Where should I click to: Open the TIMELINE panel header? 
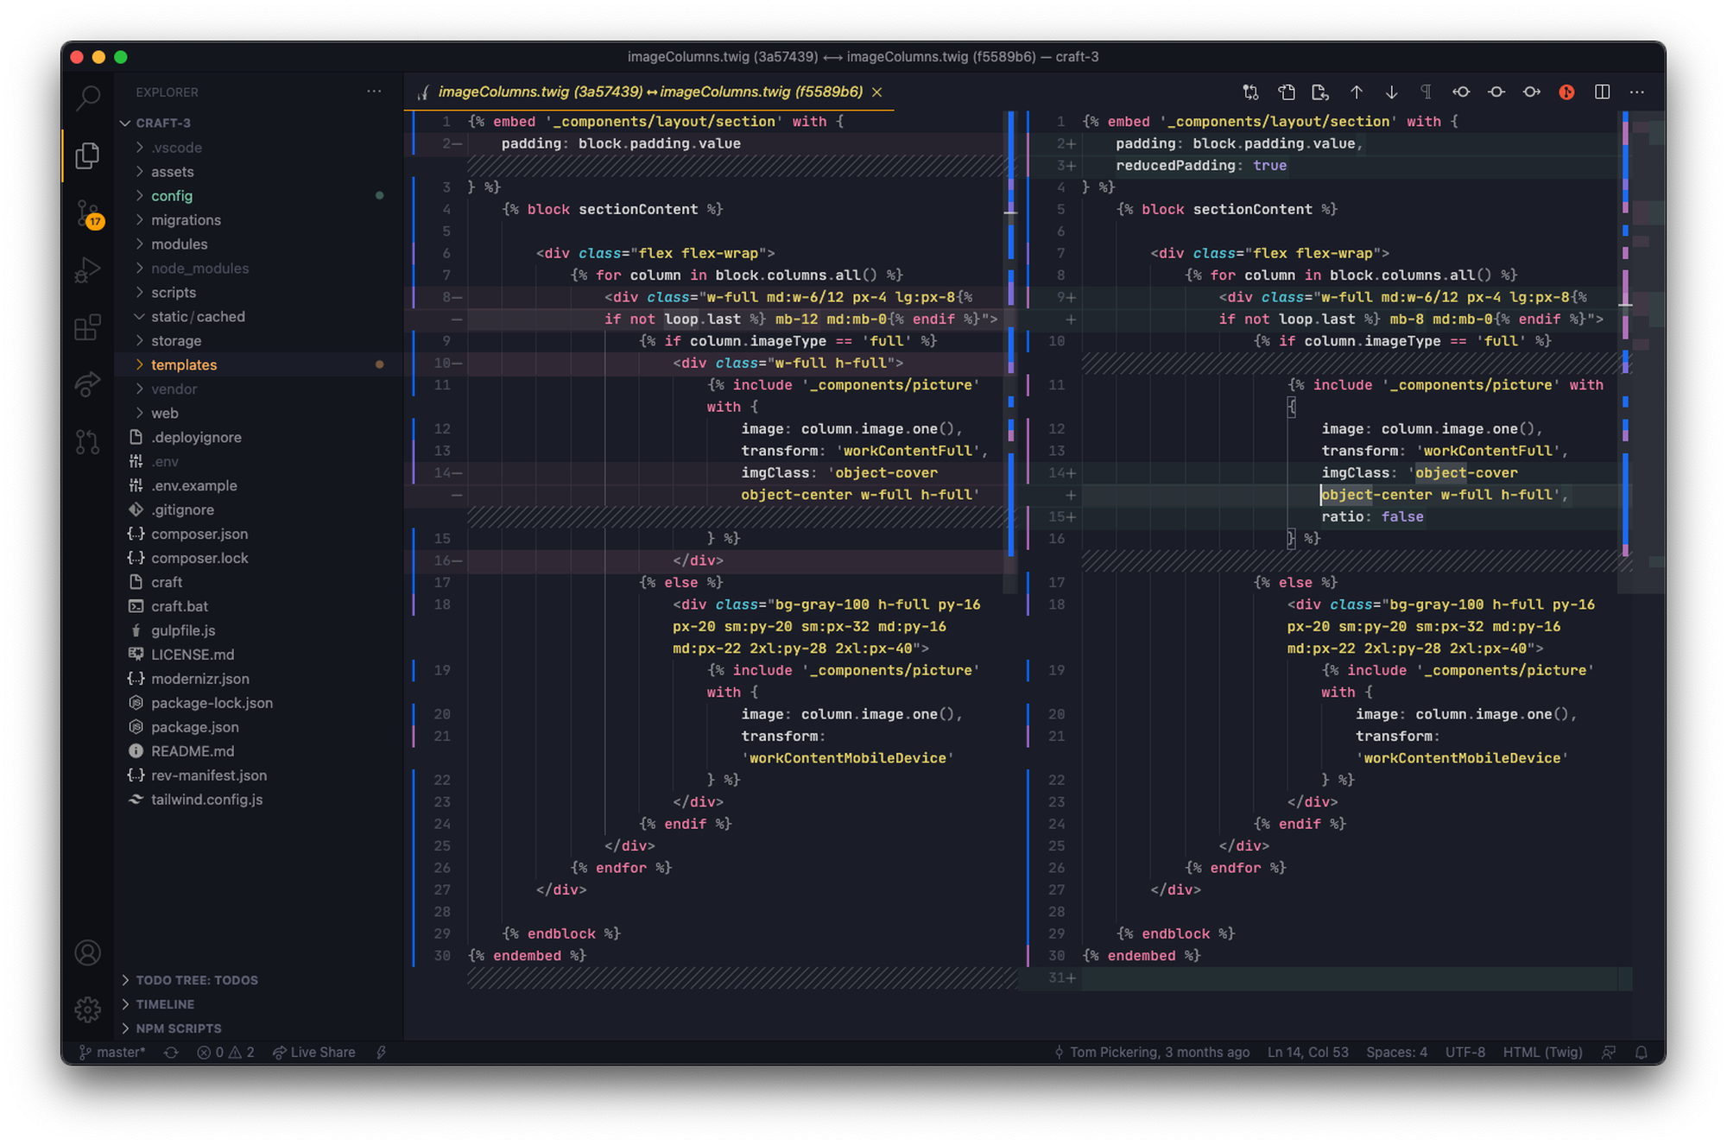pyautogui.click(x=166, y=1003)
